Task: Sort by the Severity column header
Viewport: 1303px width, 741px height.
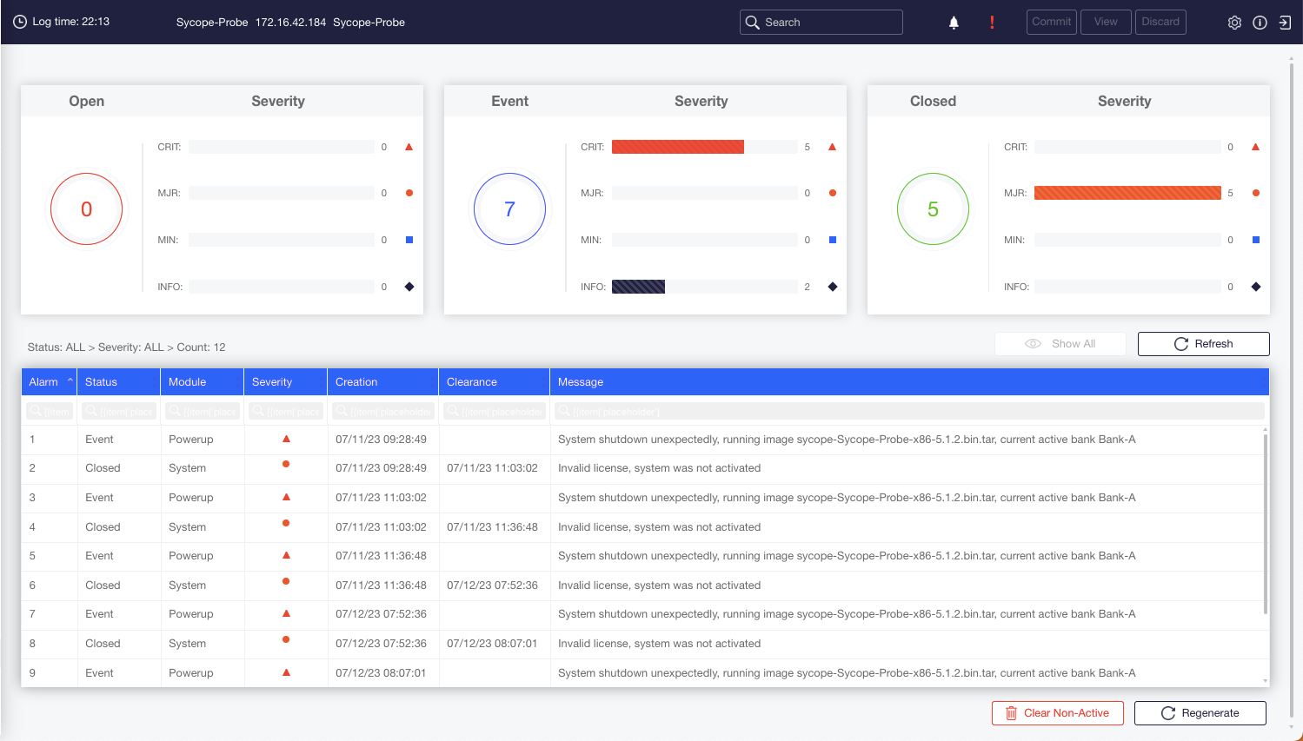Action: click(x=286, y=382)
